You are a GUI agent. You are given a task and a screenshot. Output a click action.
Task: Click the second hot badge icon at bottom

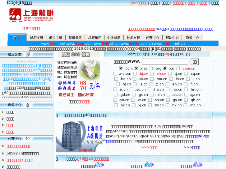coord(149,164)
